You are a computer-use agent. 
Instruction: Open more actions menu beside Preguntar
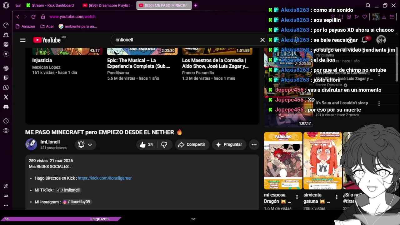[254, 144]
